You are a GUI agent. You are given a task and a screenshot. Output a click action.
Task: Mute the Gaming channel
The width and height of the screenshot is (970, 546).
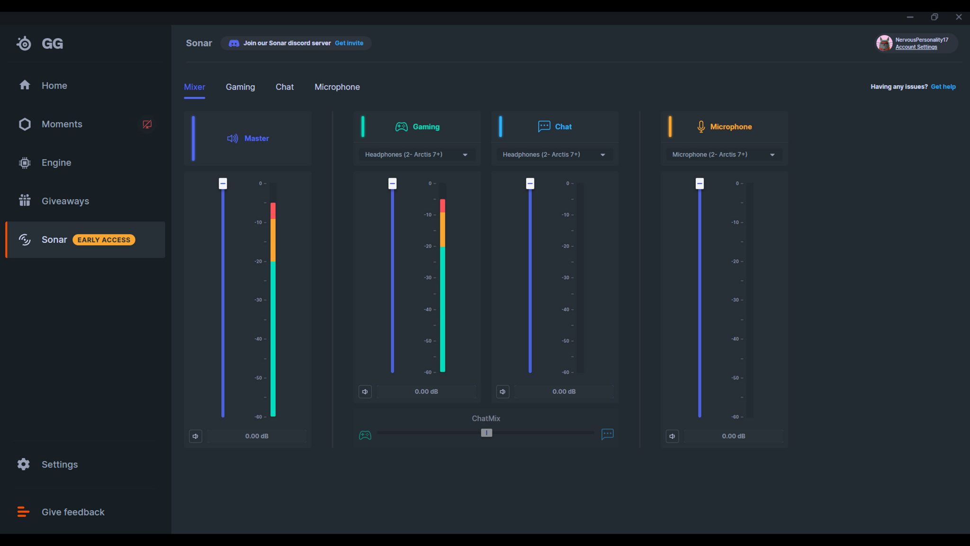pos(365,391)
